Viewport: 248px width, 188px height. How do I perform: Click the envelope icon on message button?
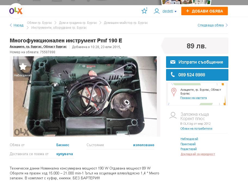click(x=173, y=62)
